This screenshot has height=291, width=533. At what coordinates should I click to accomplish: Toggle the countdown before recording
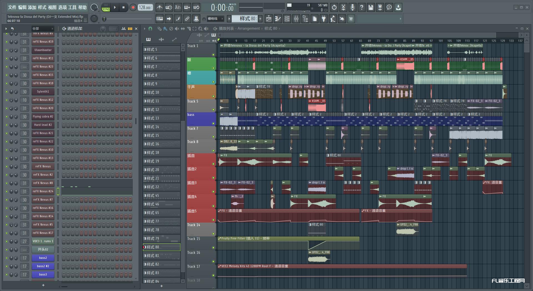178,7
